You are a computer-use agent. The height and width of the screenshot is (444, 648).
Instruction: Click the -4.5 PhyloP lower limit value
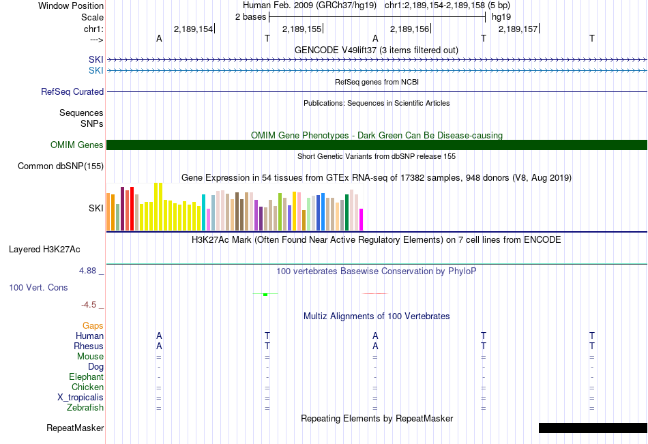(89, 305)
